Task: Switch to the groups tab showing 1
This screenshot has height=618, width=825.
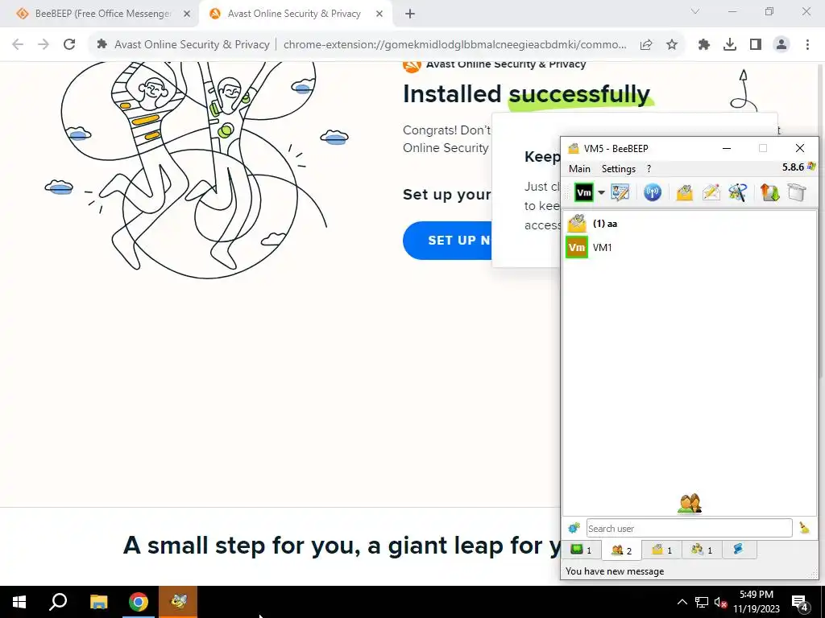Action: [702, 550]
